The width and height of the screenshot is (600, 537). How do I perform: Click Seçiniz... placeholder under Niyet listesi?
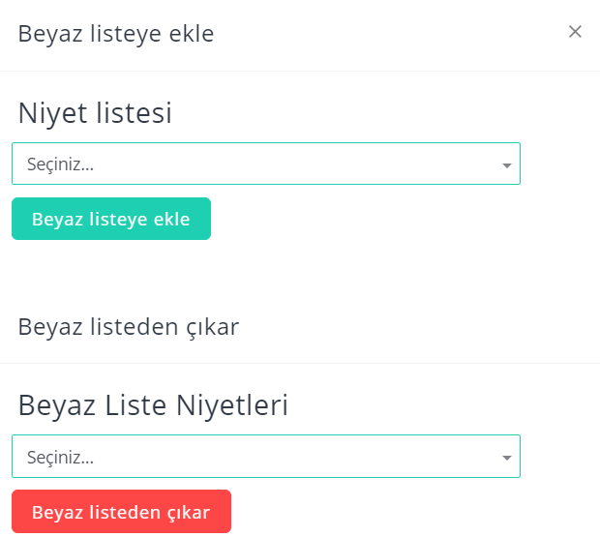tap(60, 164)
